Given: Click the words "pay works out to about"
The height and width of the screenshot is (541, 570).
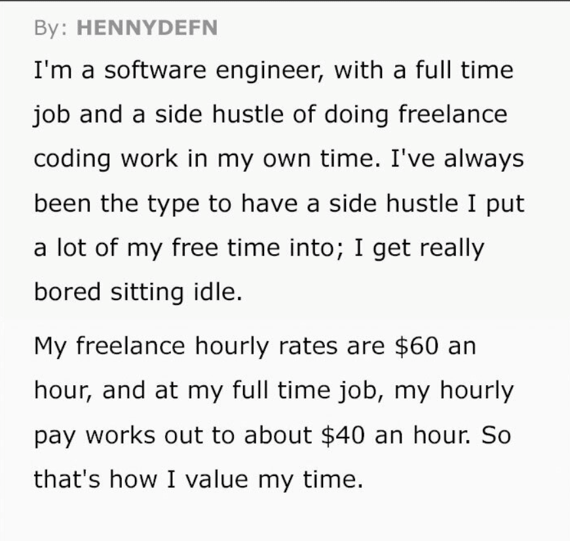Looking at the screenshot, I should pyautogui.click(x=173, y=436).
